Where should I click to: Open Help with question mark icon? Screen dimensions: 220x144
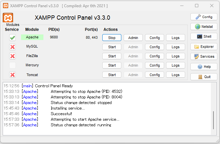click(x=204, y=67)
